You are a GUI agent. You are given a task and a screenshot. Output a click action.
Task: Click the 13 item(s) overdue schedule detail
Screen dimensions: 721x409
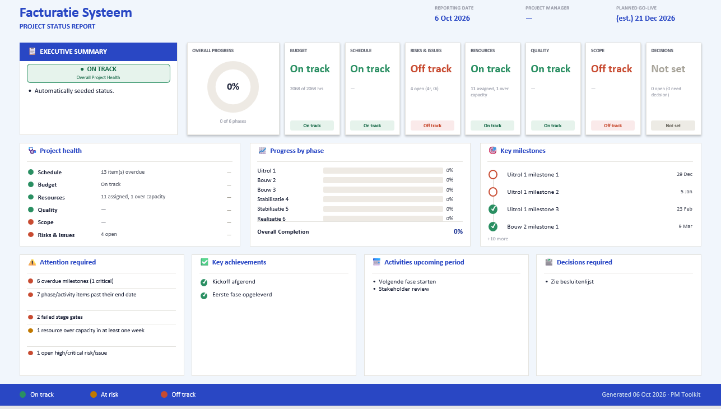click(x=123, y=172)
